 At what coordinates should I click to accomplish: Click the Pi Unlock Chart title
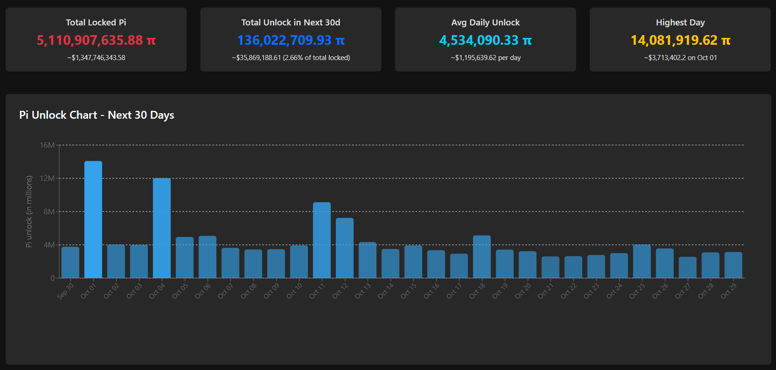(x=97, y=115)
